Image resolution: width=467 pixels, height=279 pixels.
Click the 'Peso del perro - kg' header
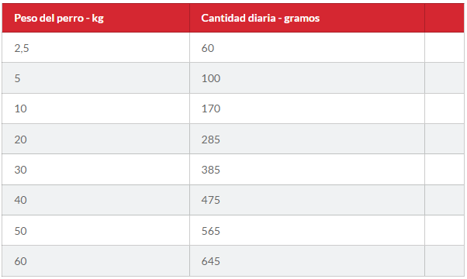(95, 18)
